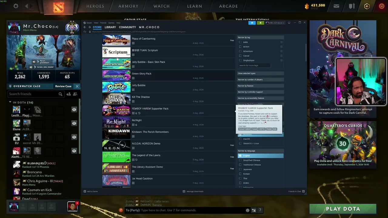Viewport: 388px width, 218px height.
Task: Expand Narrow by accessibility feature
Action: coord(260,98)
